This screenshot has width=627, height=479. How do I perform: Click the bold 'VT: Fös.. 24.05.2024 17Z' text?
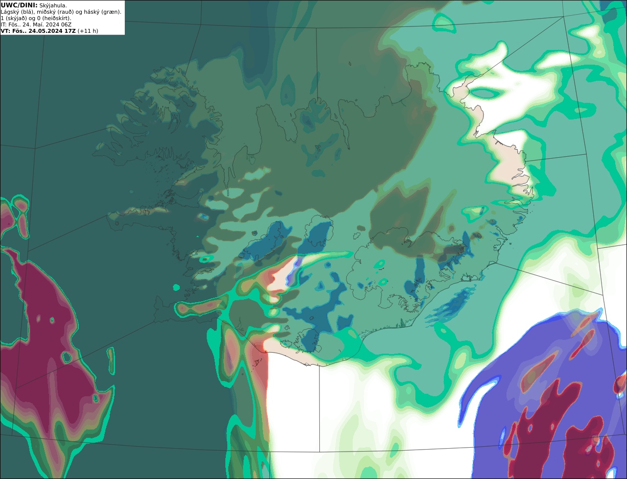tap(38, 31)
